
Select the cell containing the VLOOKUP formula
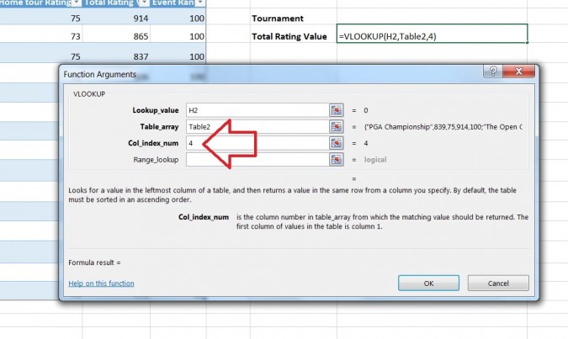pyautogui.click(x=432, y=34)
